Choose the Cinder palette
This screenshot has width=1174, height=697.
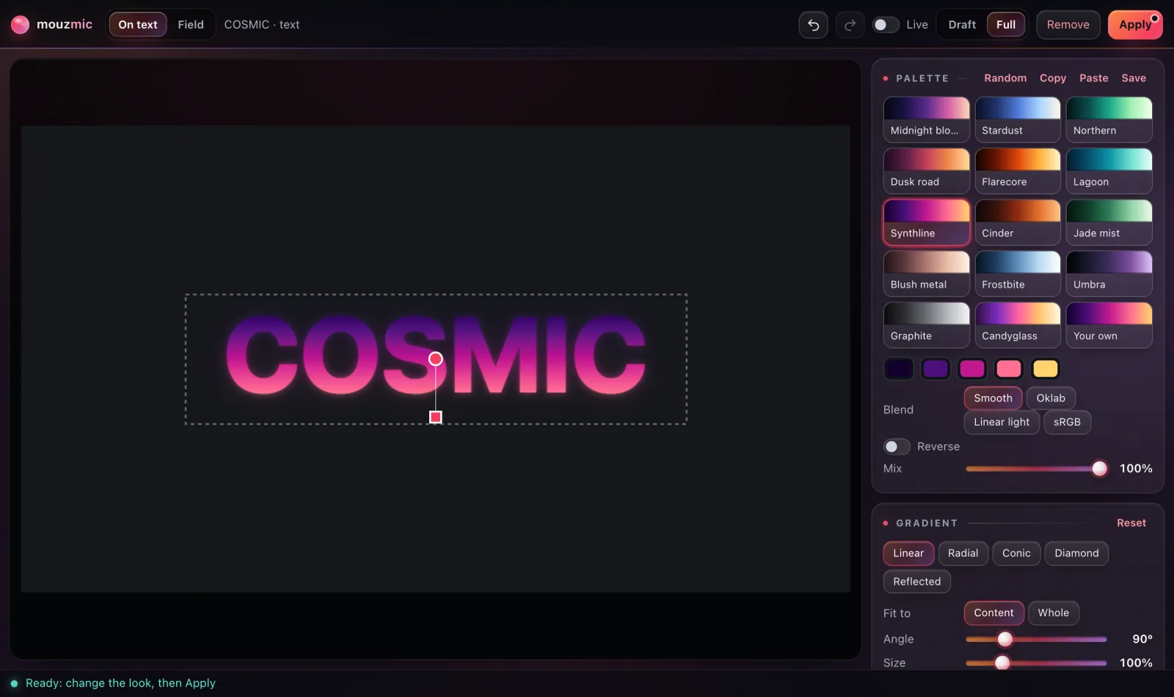coord(1018,222)
